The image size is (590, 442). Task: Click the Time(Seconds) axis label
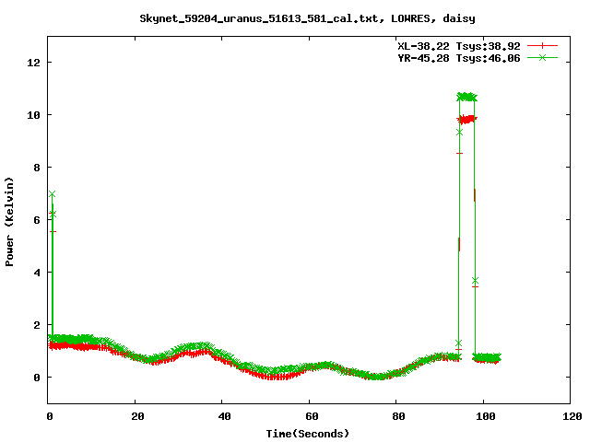pos(307,434)
